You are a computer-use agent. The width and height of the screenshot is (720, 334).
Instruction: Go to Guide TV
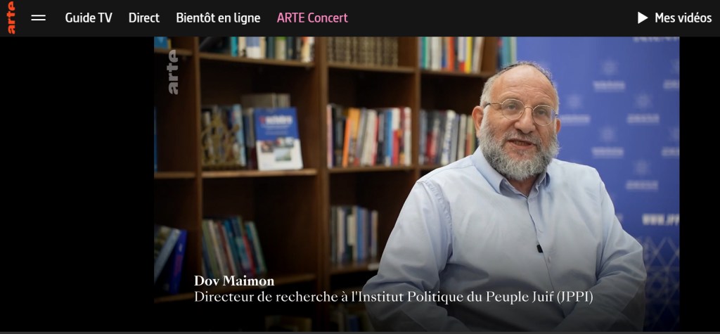click(x=89, y=18)
